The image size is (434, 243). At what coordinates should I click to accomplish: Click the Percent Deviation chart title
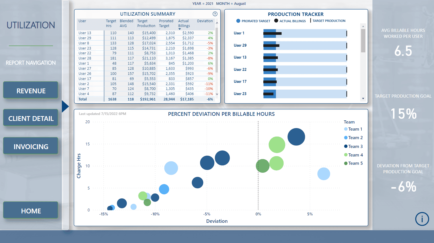(x=221, y=114)
